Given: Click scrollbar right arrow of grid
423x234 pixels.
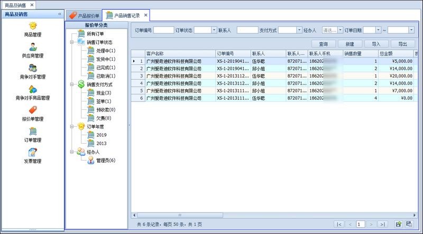Looking at the screenshot, I should [415, 215].
